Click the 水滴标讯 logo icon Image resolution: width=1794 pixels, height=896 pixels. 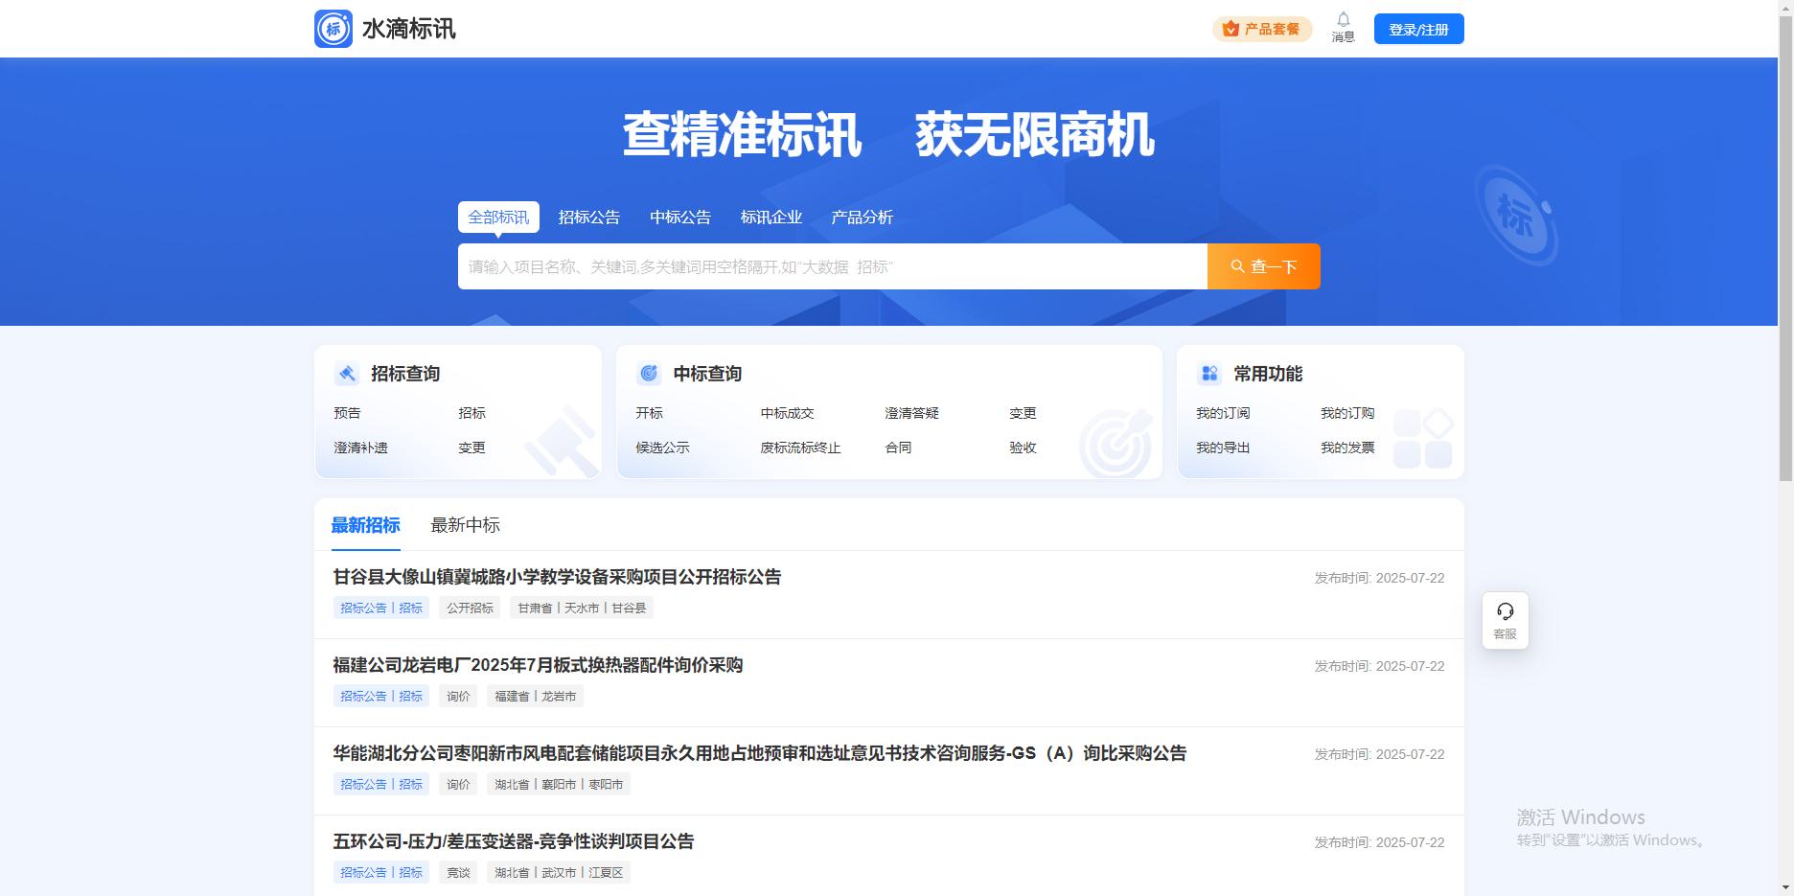coord(333,29)
